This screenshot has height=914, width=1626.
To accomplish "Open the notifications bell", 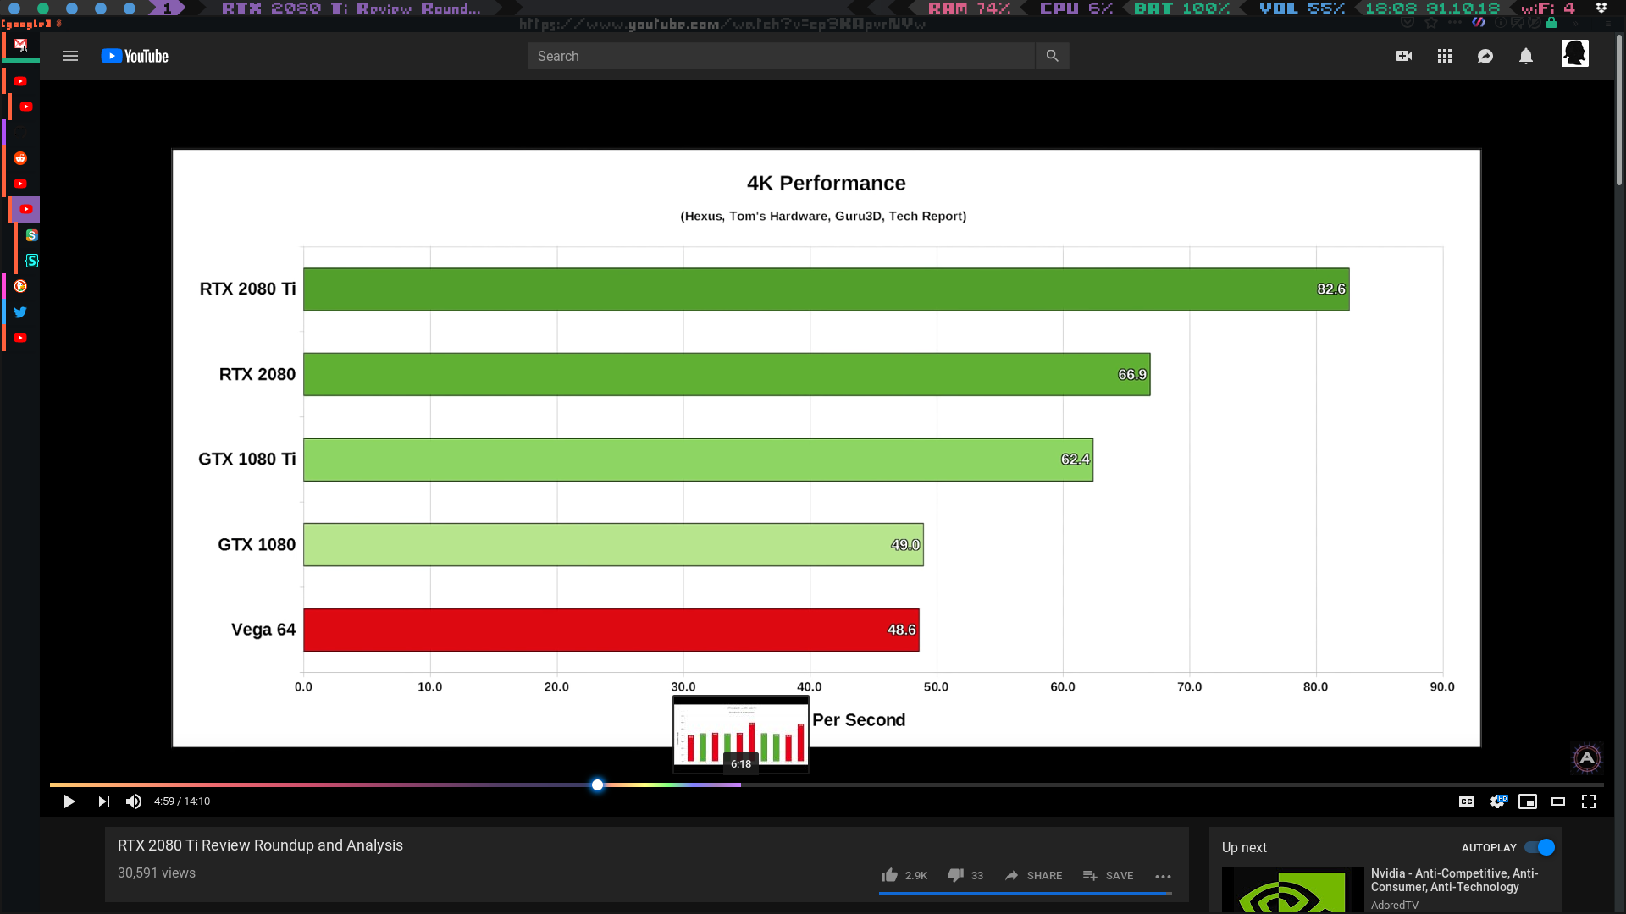I will click(x=1526, y=56).
